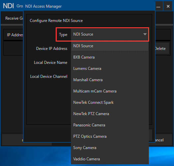Choose Lumens Camera in the Type list

tap(110, 69)
